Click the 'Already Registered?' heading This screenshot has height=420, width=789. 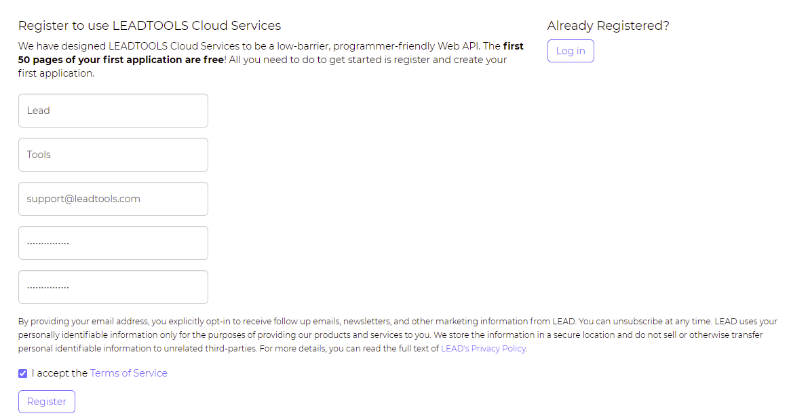tap(608, 26)
